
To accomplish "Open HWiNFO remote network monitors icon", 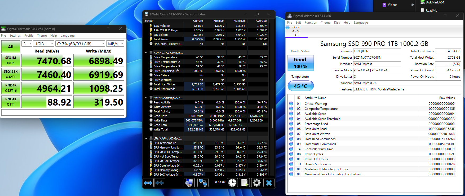I will [x=203, y=183].
